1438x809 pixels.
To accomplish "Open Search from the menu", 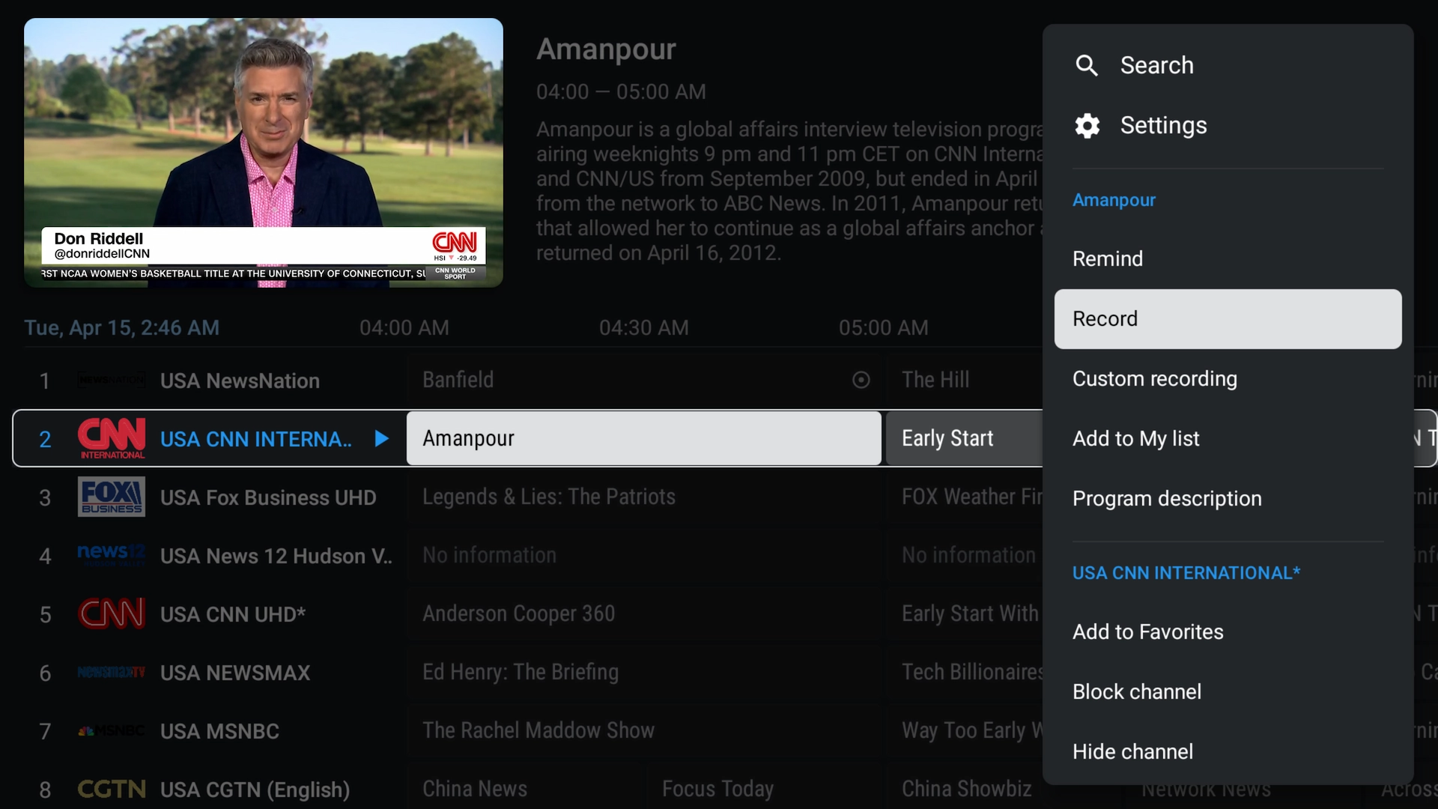I will 1228,66.
